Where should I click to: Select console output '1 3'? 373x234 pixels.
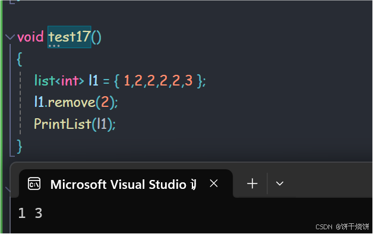point(30,213)
